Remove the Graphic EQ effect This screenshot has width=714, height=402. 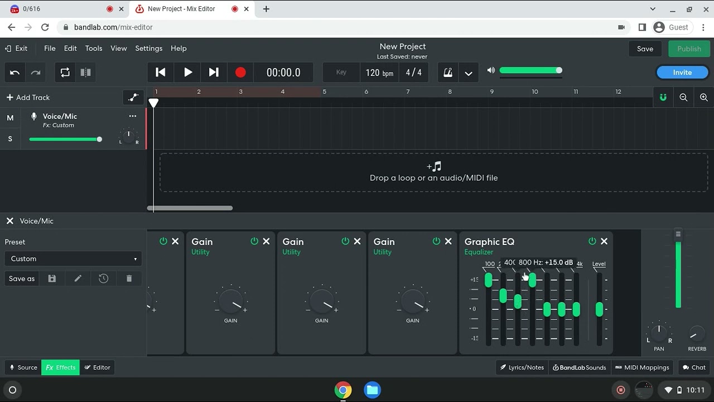coord(604,241)
